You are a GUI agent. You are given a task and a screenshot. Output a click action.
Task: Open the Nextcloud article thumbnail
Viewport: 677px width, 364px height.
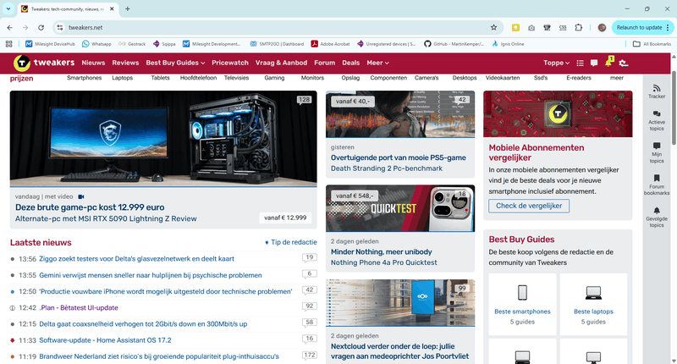coord(400,303)
